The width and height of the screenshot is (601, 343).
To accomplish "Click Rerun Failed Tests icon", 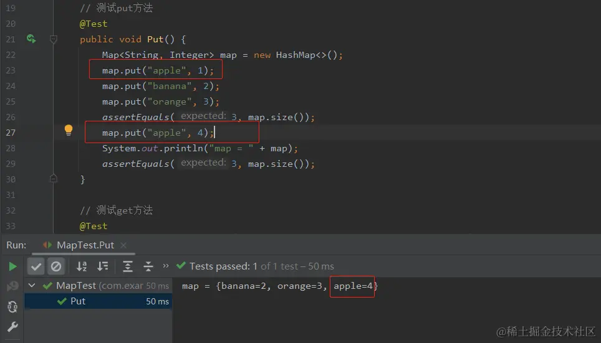I will (x=12, y=286).
